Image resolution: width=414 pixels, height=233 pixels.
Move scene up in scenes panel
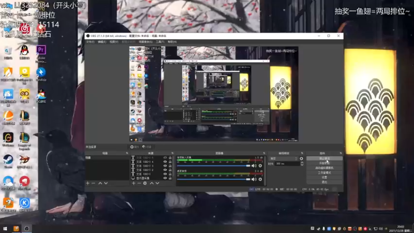pos(100,183)
